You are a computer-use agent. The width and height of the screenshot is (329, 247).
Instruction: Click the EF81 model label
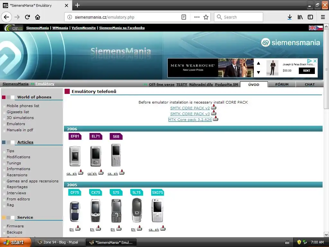click(x=75, y=136)
